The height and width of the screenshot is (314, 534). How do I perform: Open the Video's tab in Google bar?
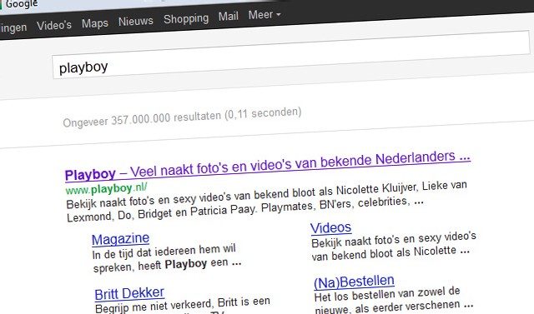click(x=54, y=26)
